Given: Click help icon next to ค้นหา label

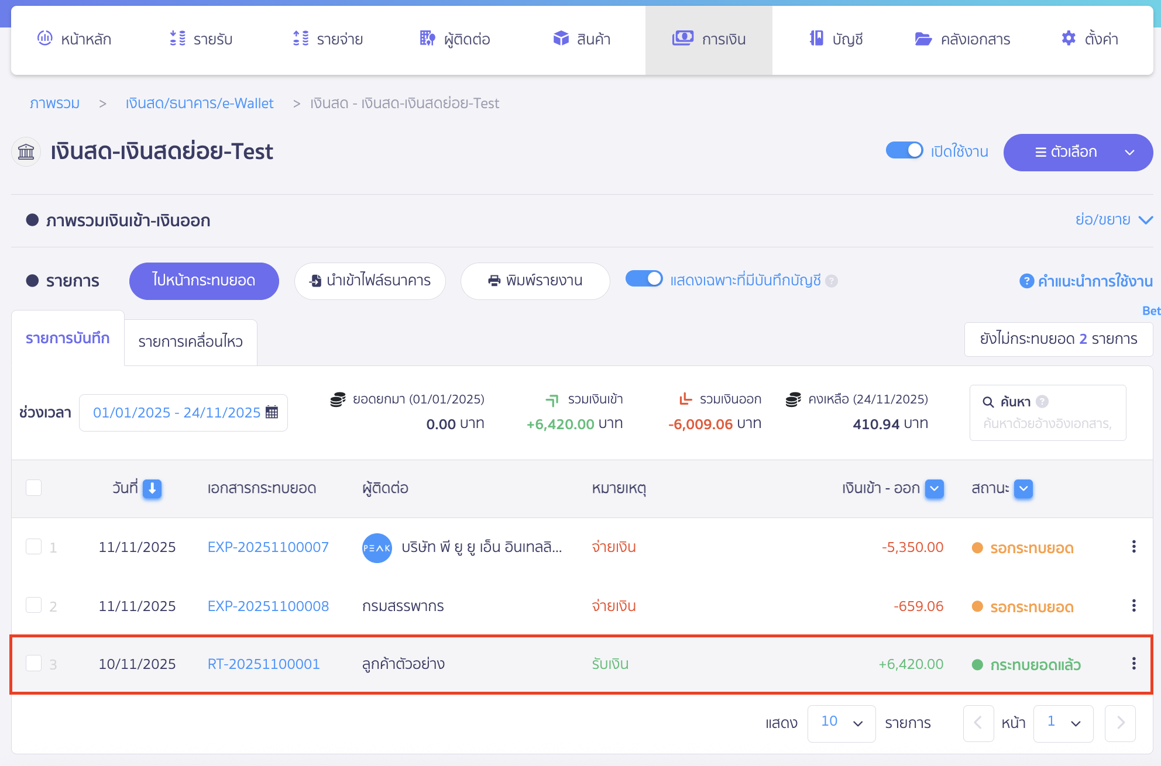Looking at the screenshot, I should click(x=1042, y=402).
